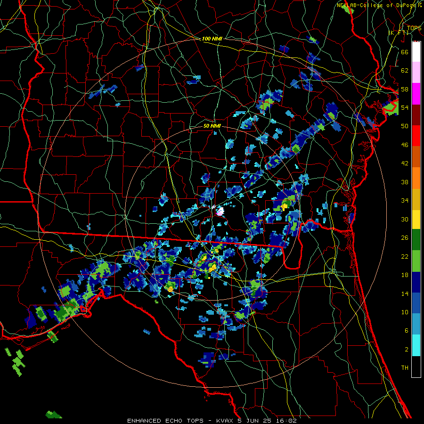Click the legend value "14"
Image resolution: width=424 pixels, height=424 pixels.
click(405, 294)
